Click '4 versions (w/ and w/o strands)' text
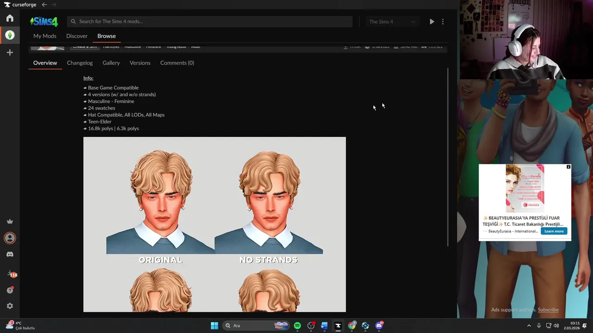Screen dimensions: 593x333 122,94
